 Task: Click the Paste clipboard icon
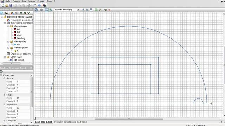24,6
